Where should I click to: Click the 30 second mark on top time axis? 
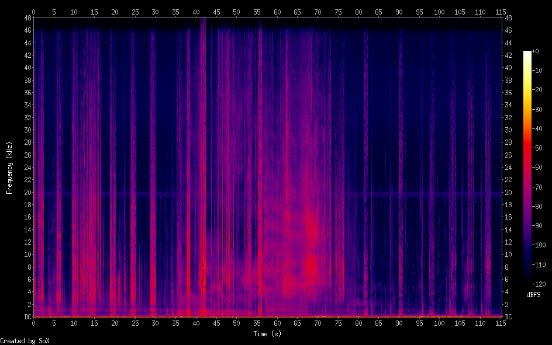(155, 12)
